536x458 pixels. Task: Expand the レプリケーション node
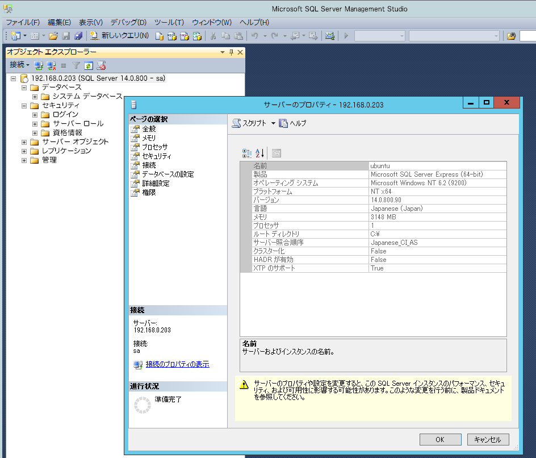click(x=23, y=151)
